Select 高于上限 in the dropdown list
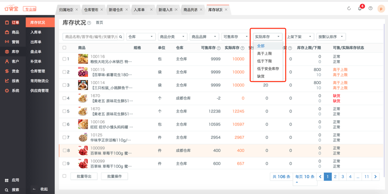388x194 pixels. click(x=268, y=54)
